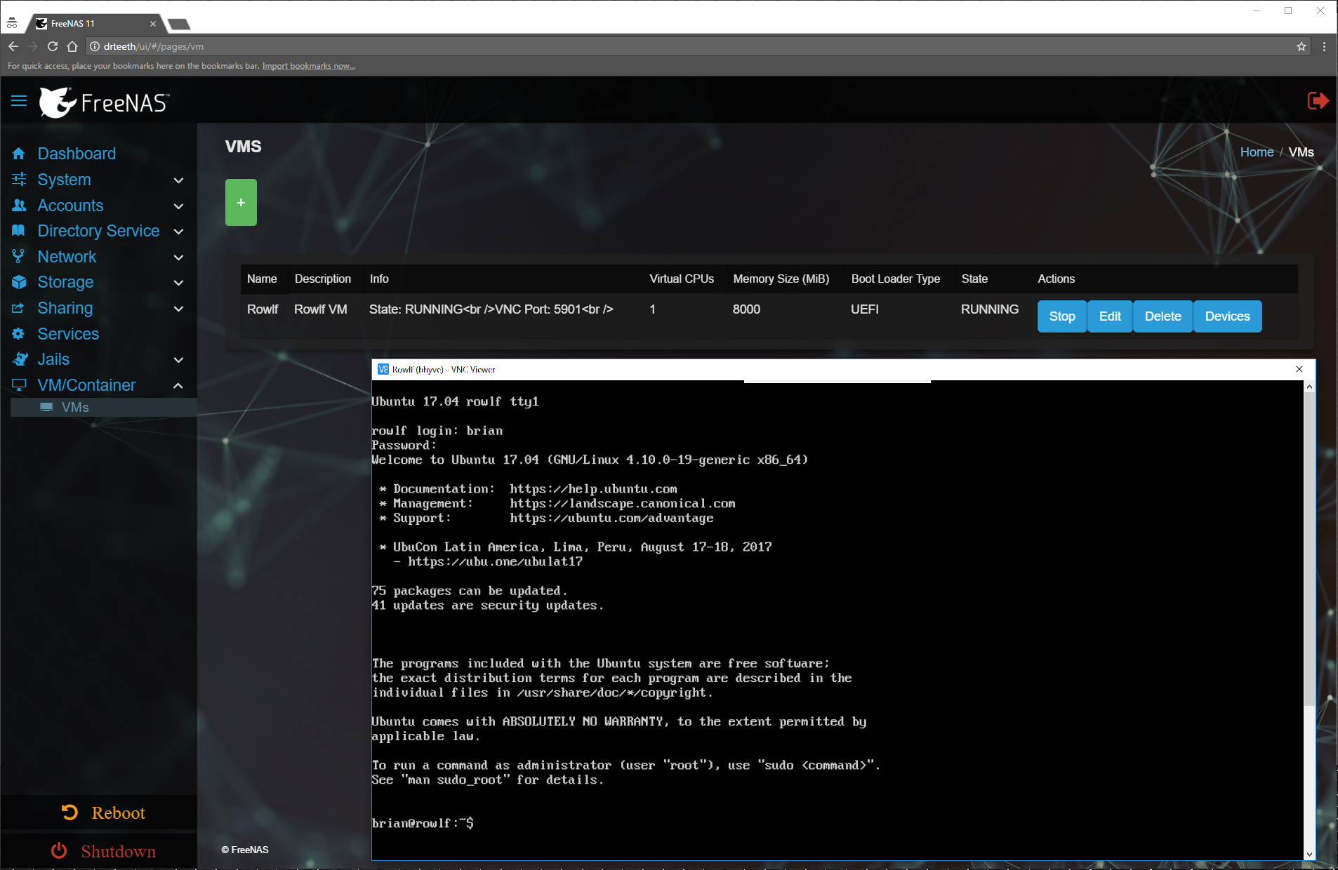Edit the Rowlf VM
The width and height of the screenshot is (1338, 870).
point(1110,316)
